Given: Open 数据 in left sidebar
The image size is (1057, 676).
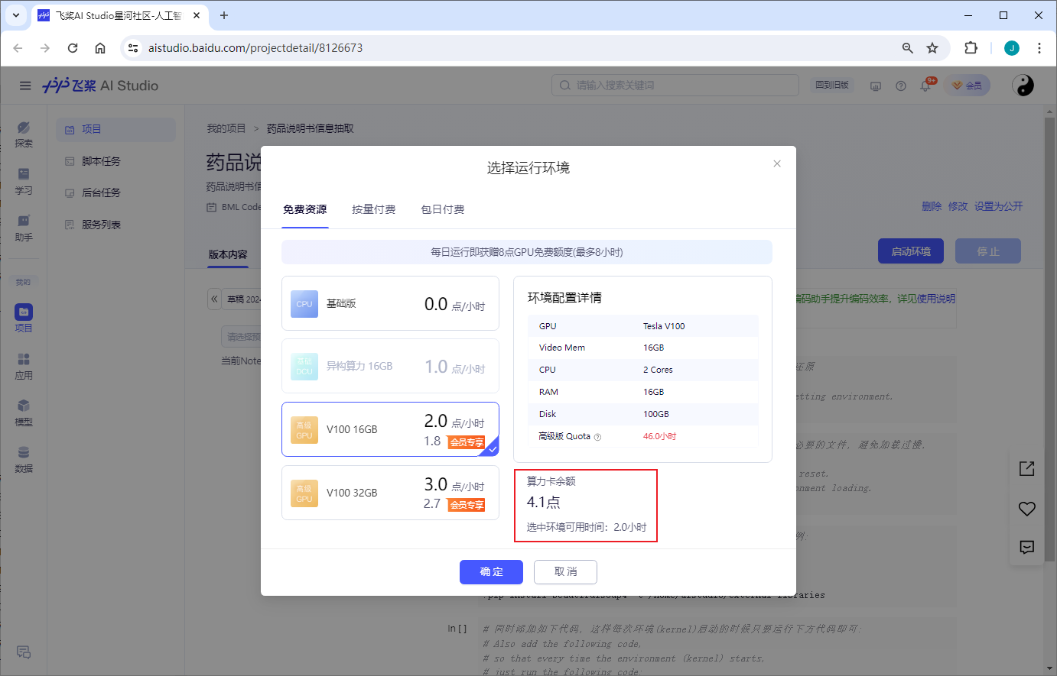Looking at the screenshot, I should tap(24, 460).
